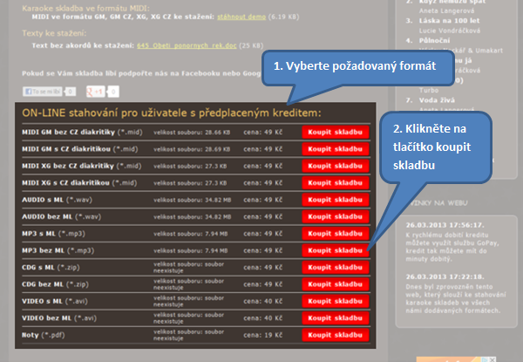This screenshot has width=523, height=362.
Task: Click the ON-LINE stahování heading
Action: click(x=172, y=113)
